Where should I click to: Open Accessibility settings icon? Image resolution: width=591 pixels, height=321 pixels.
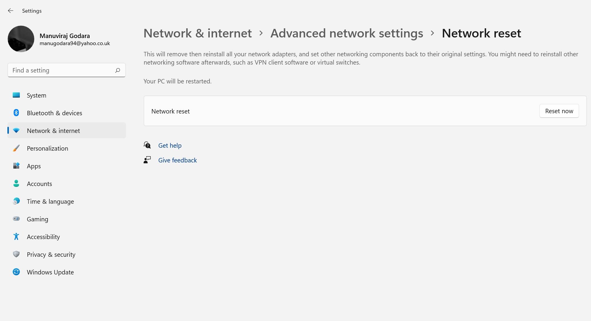tap(16, 236)
